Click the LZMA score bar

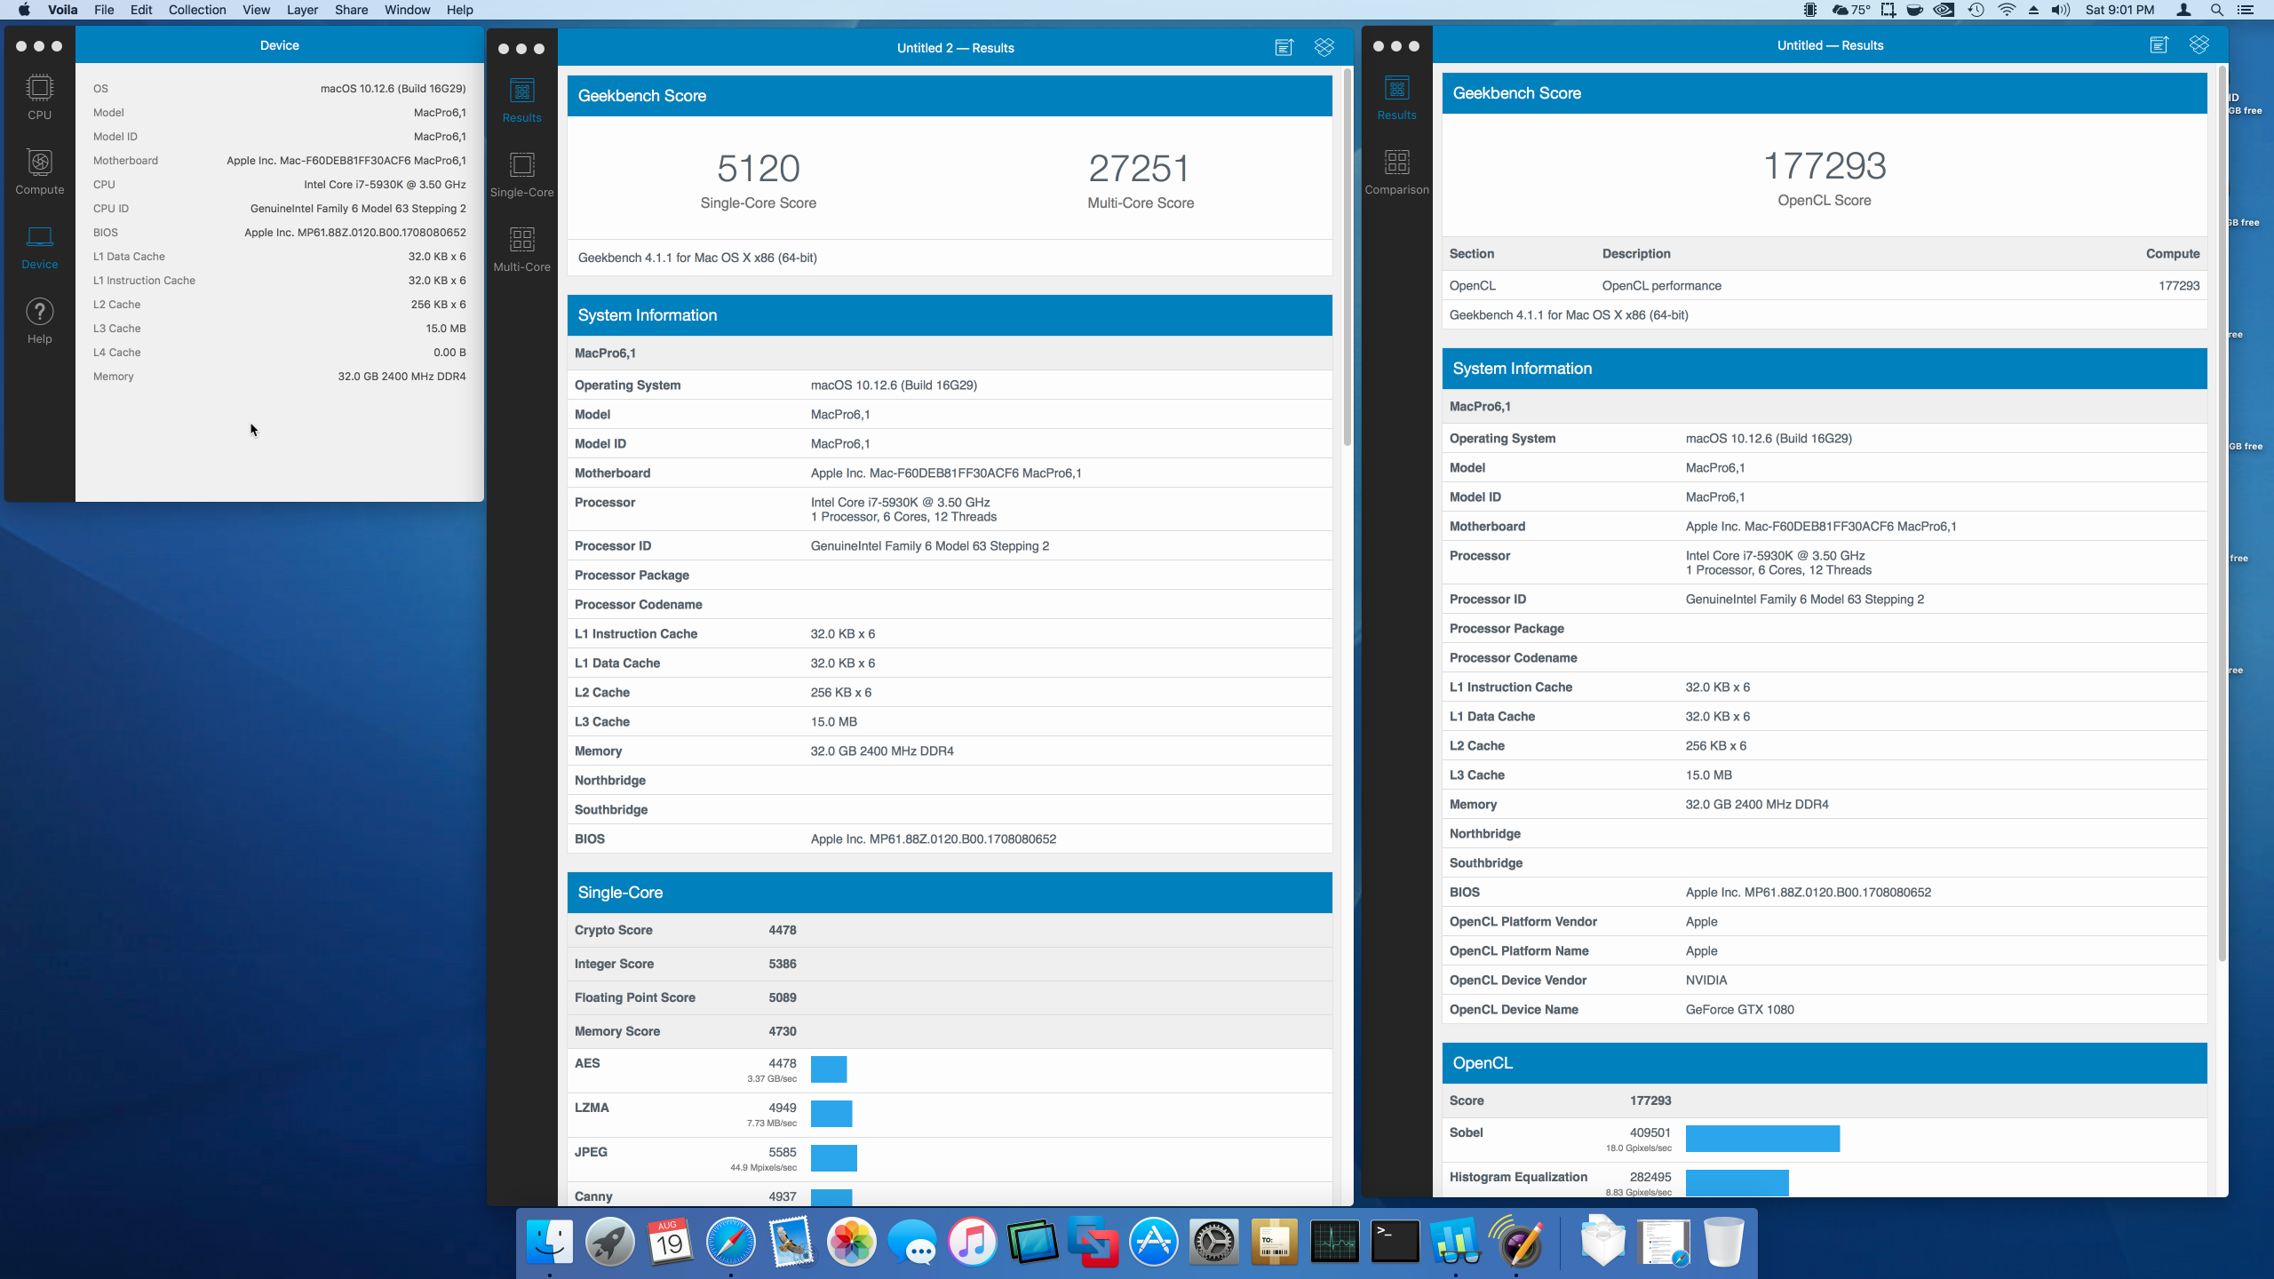coord(831,1114)
